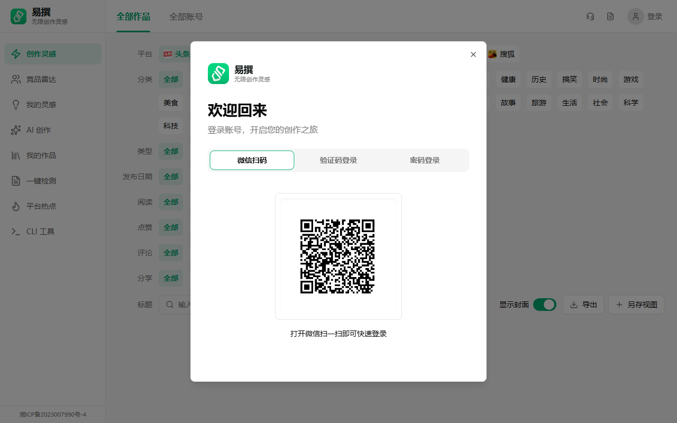Open 创作灵感 in the sidebar
Viewport: 677px width, 423px height.
[x=53, y=54]
